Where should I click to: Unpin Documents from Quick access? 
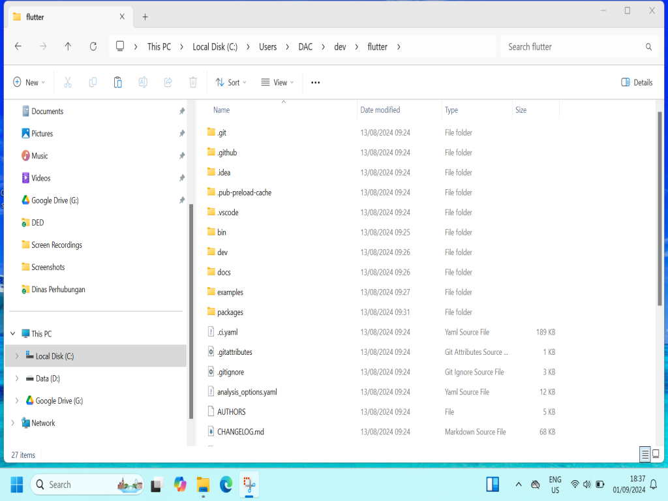tap(182, 112)
